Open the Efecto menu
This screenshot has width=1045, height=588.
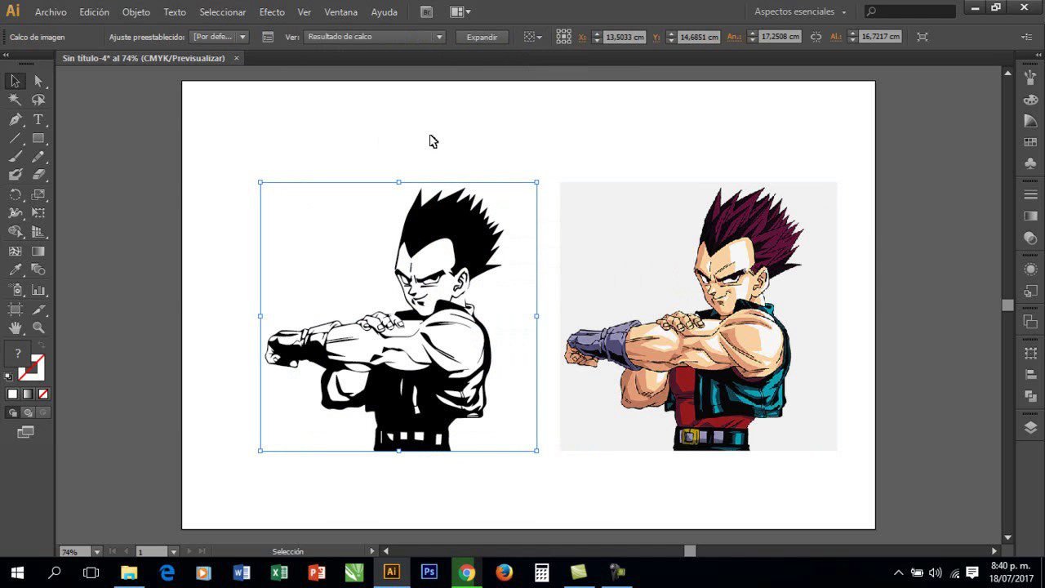tap(272, 12)
